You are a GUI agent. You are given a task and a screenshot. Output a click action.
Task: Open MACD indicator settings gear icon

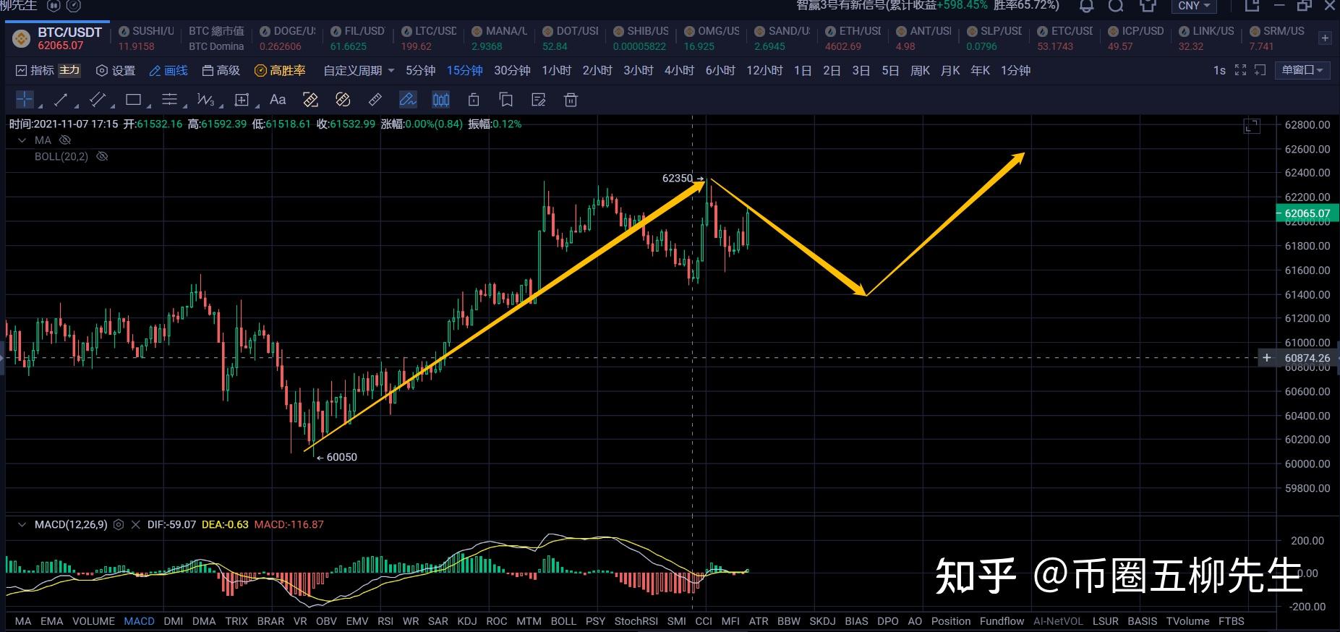(x=119, y=524)
